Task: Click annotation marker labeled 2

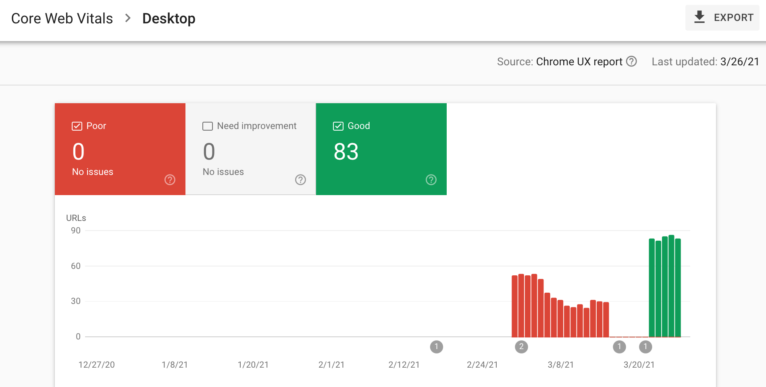Action: (521, 347)
